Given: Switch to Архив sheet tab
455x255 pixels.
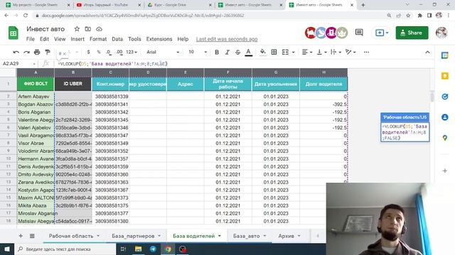Looking at the screenshot, I should click(x=287, y=236).
